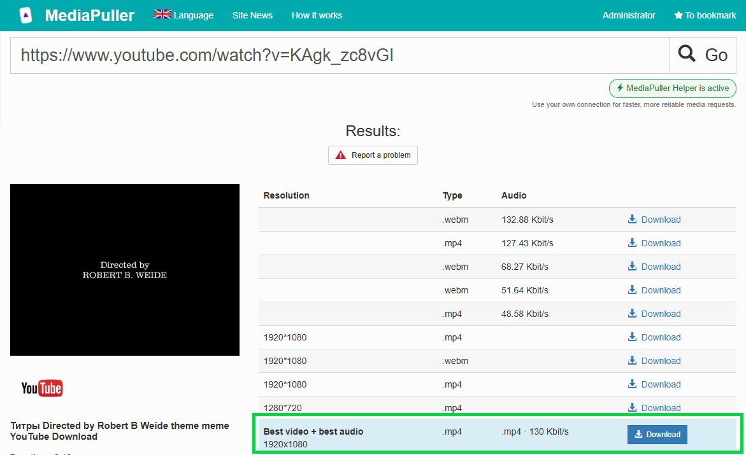
Task: Click the MediaPuller logo icon
Action: [x=25, y=15]
